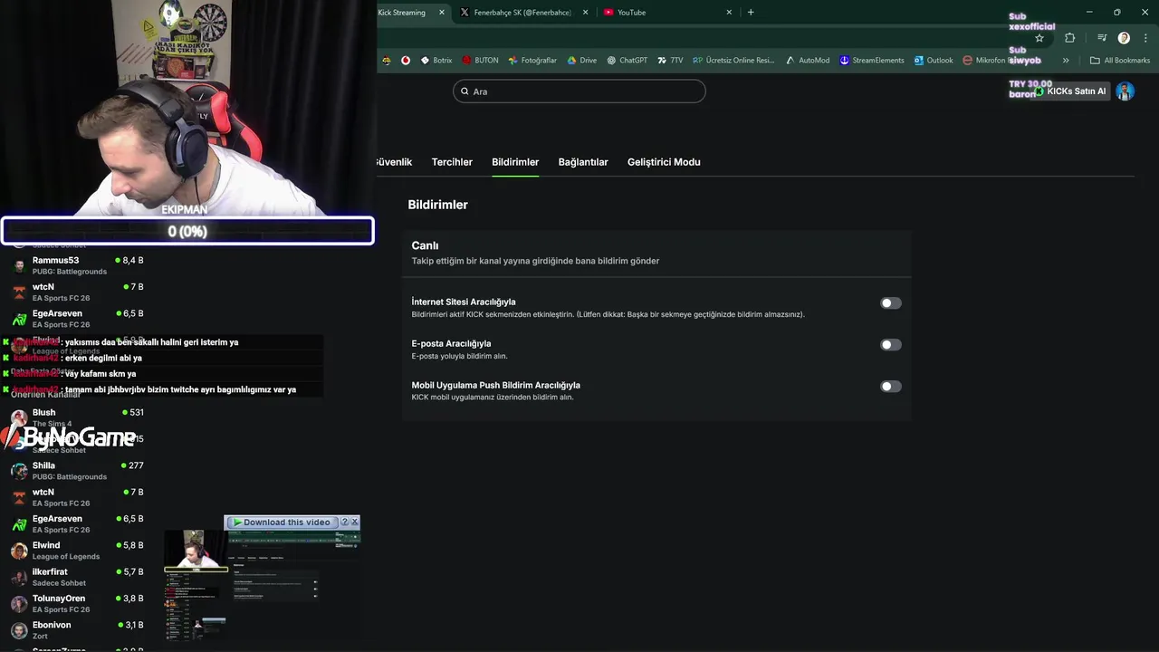Screen dimensions: 1159x652
Task: Click the floating video preview thumbnail
Action: coord(263,585)
